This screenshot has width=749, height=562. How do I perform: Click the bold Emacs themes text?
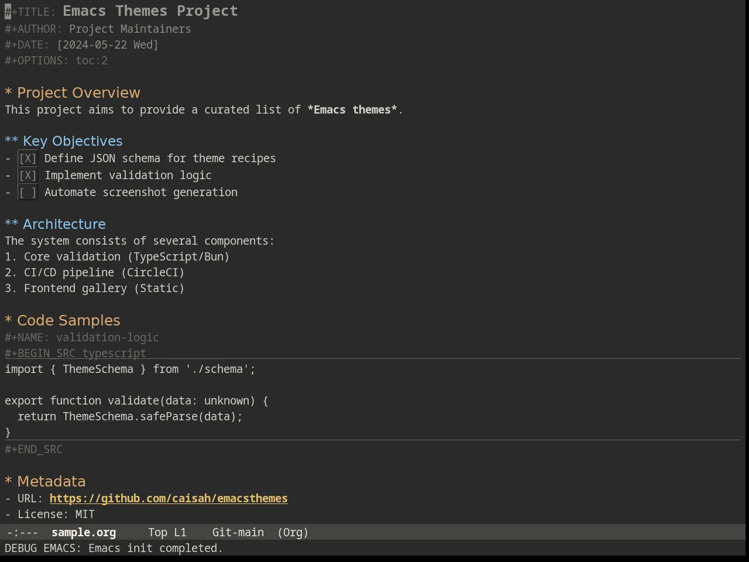[352, 109]
